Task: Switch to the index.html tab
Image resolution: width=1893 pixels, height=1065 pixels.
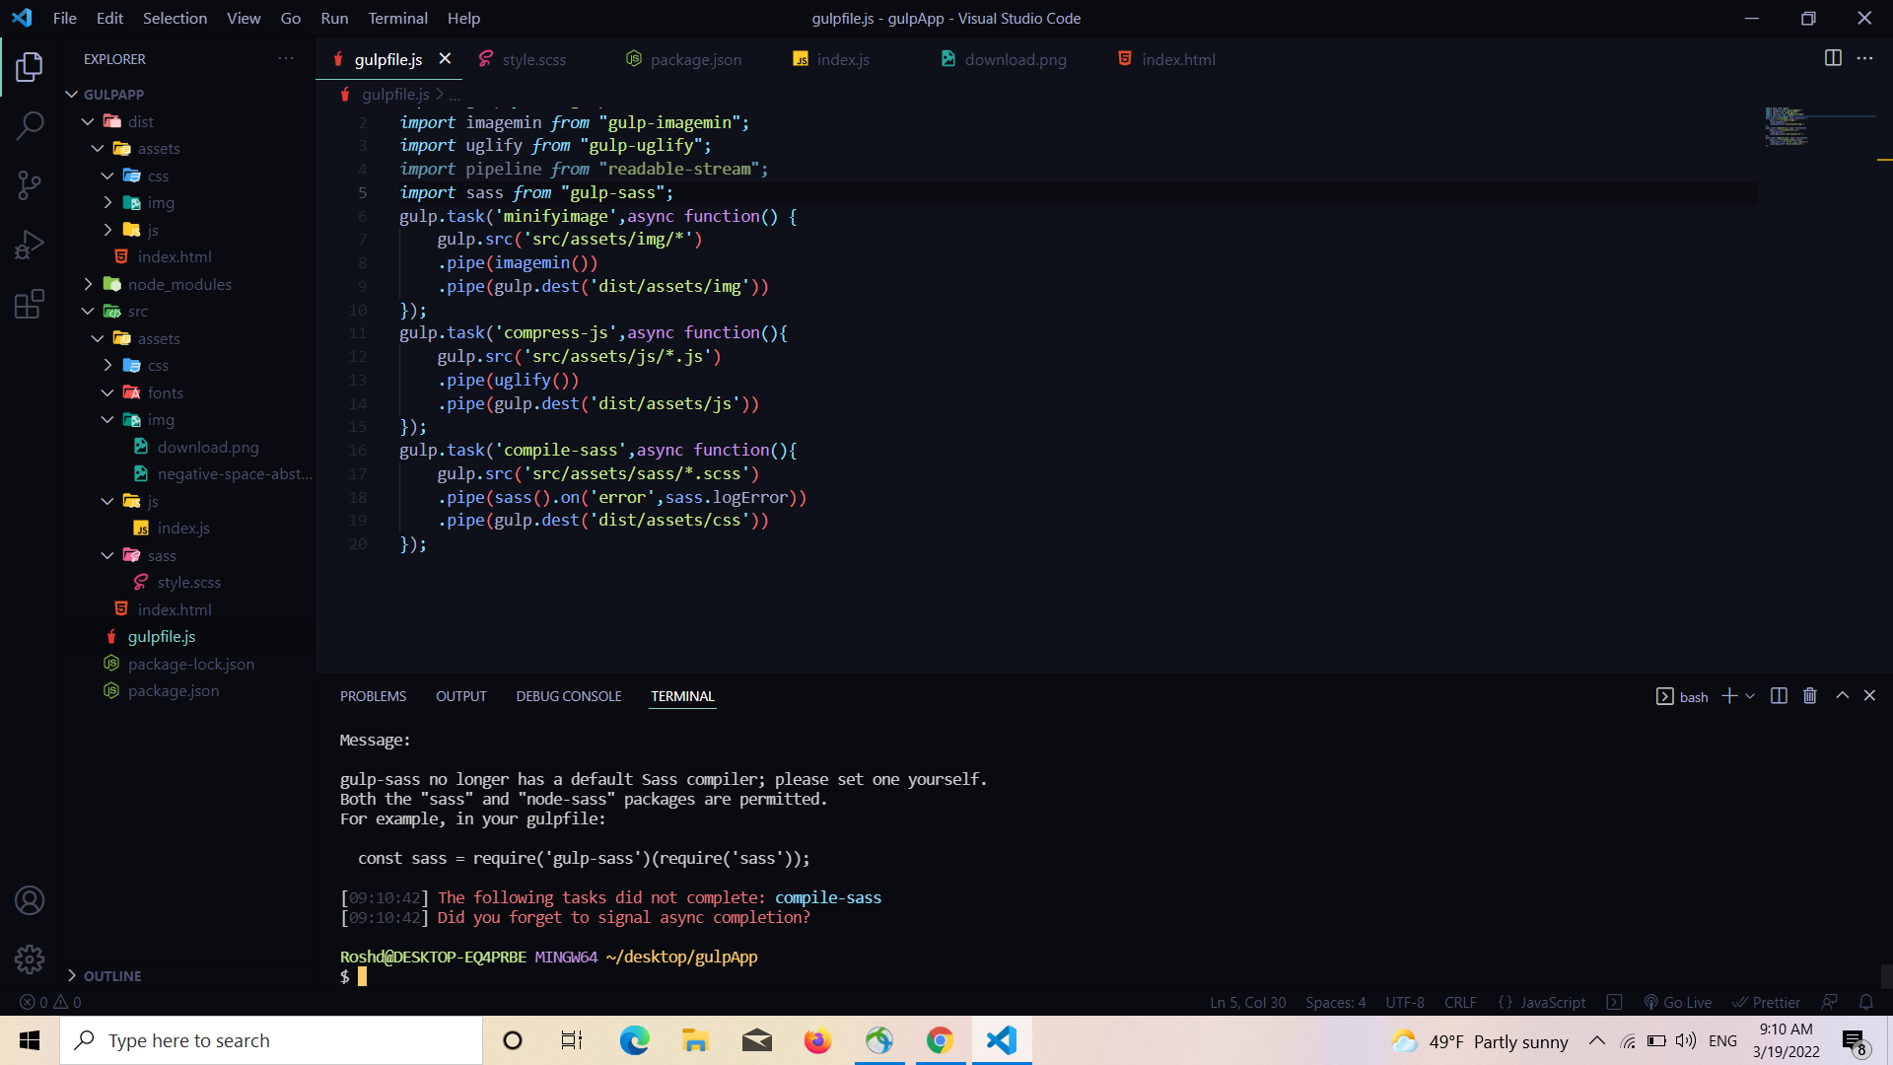Action: click(1178, 59)
